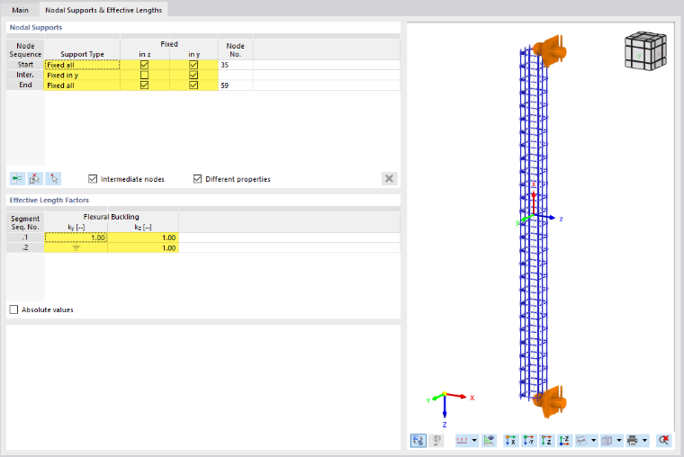The image size is (684, 457).
Task: Open numbering display dropdown arrow
Action: point(474,441)
